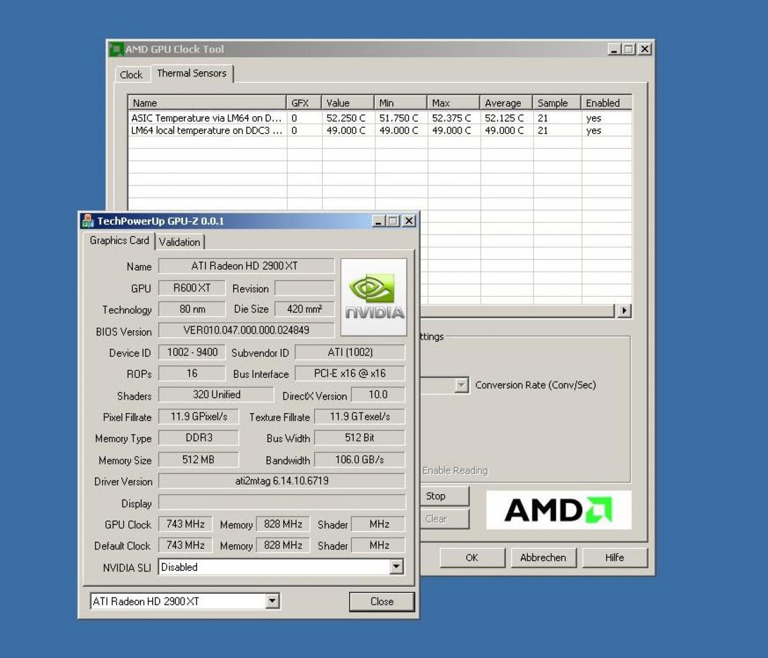Click the 51.750 C min cell
This screenshot has height=658, width=768.
pyautogui.click(x=399, y=118)
